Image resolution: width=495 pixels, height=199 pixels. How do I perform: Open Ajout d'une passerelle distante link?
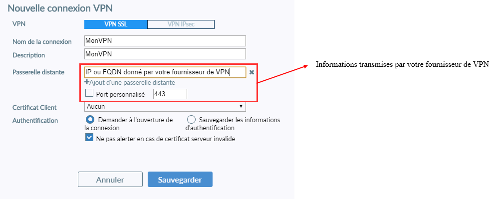click(x=132, y=83)
